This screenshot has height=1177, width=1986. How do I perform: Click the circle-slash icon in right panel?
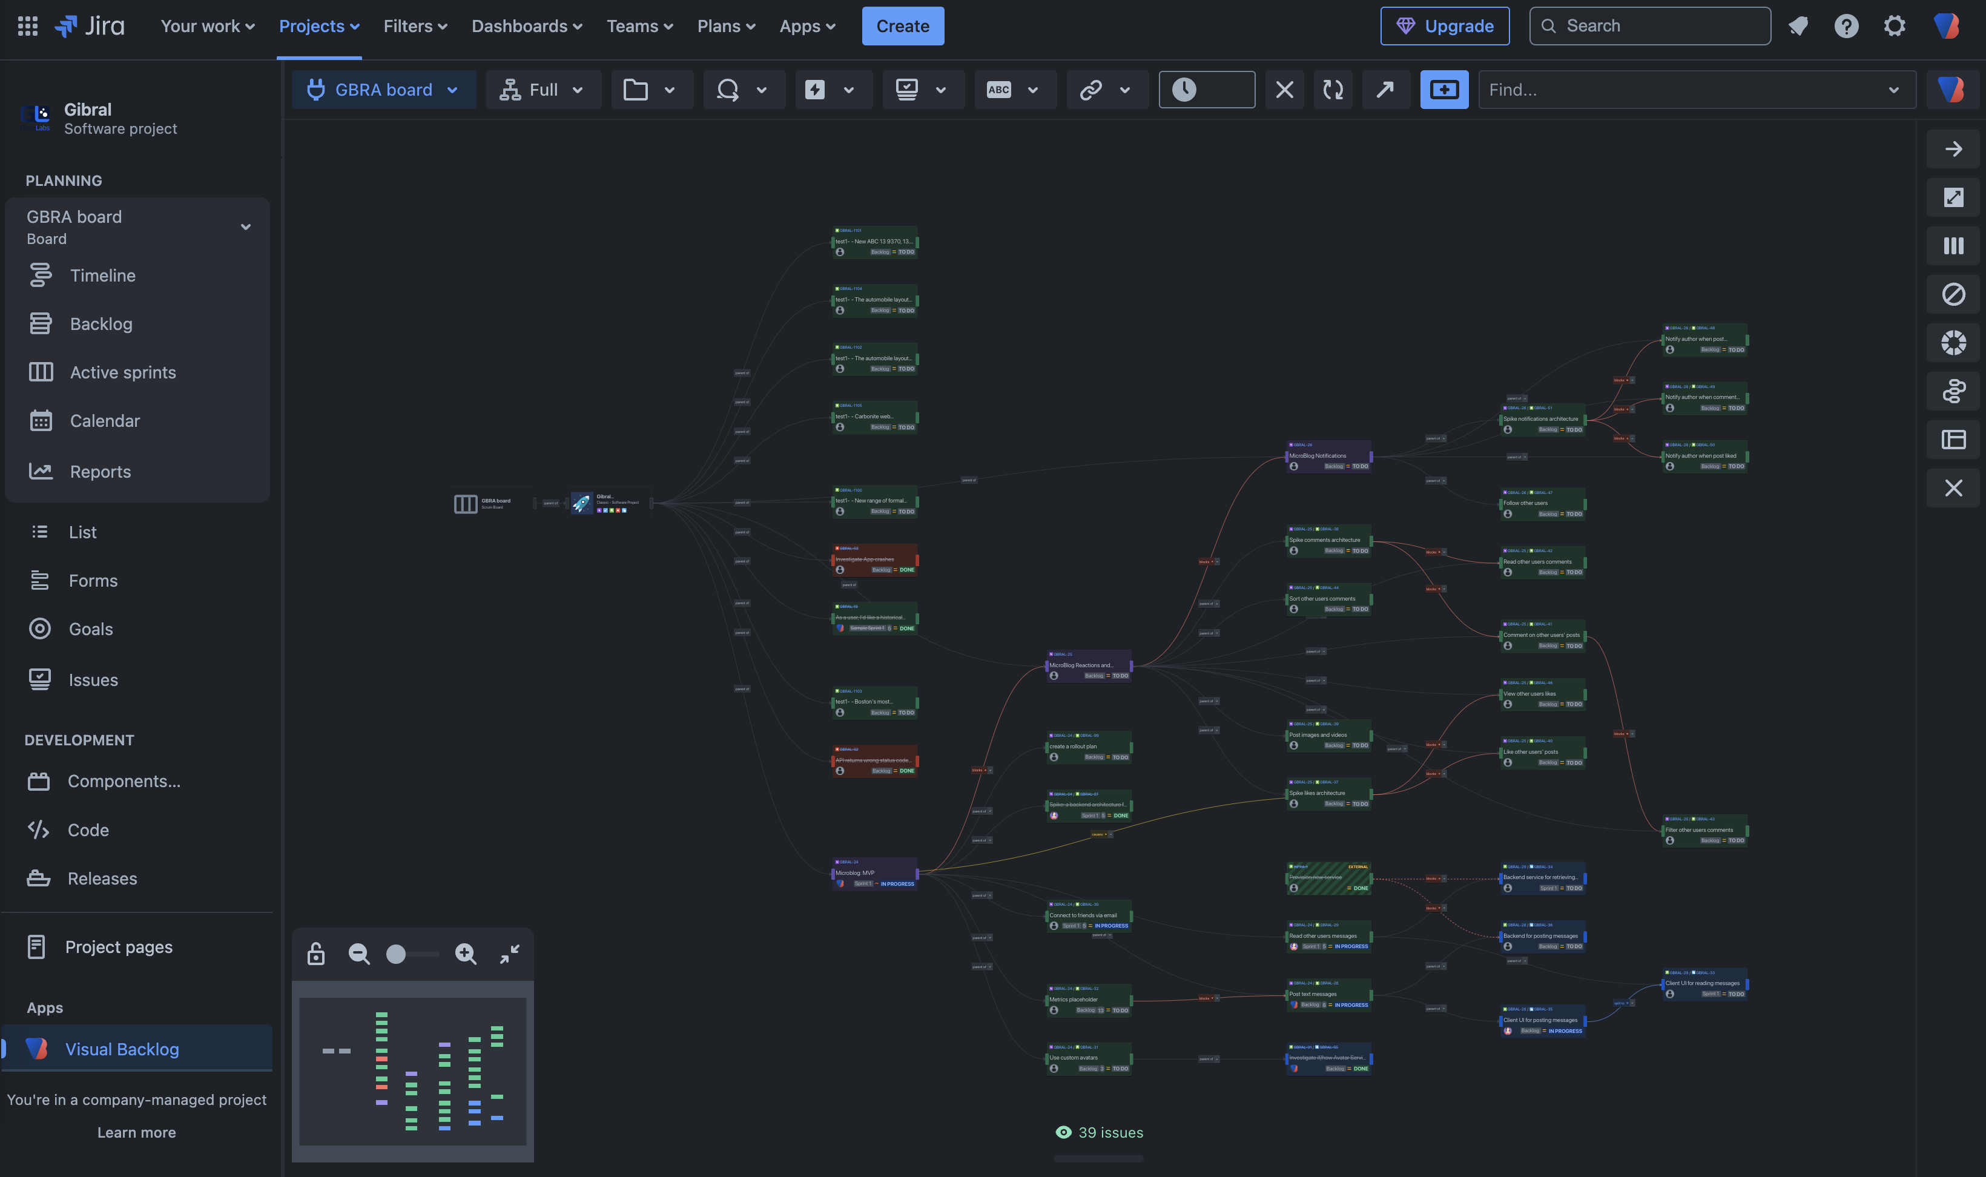point(1953,294)
